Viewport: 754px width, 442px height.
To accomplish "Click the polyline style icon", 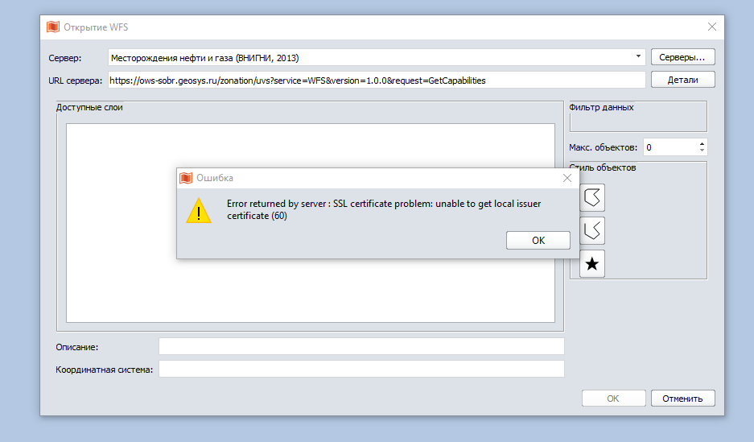I will (x=592, y=231).
